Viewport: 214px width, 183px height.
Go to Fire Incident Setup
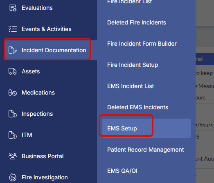point(133,65)
